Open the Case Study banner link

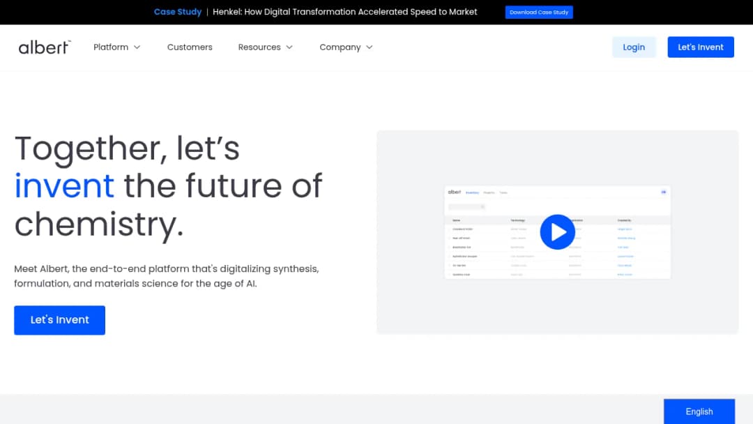pos(178,12)
